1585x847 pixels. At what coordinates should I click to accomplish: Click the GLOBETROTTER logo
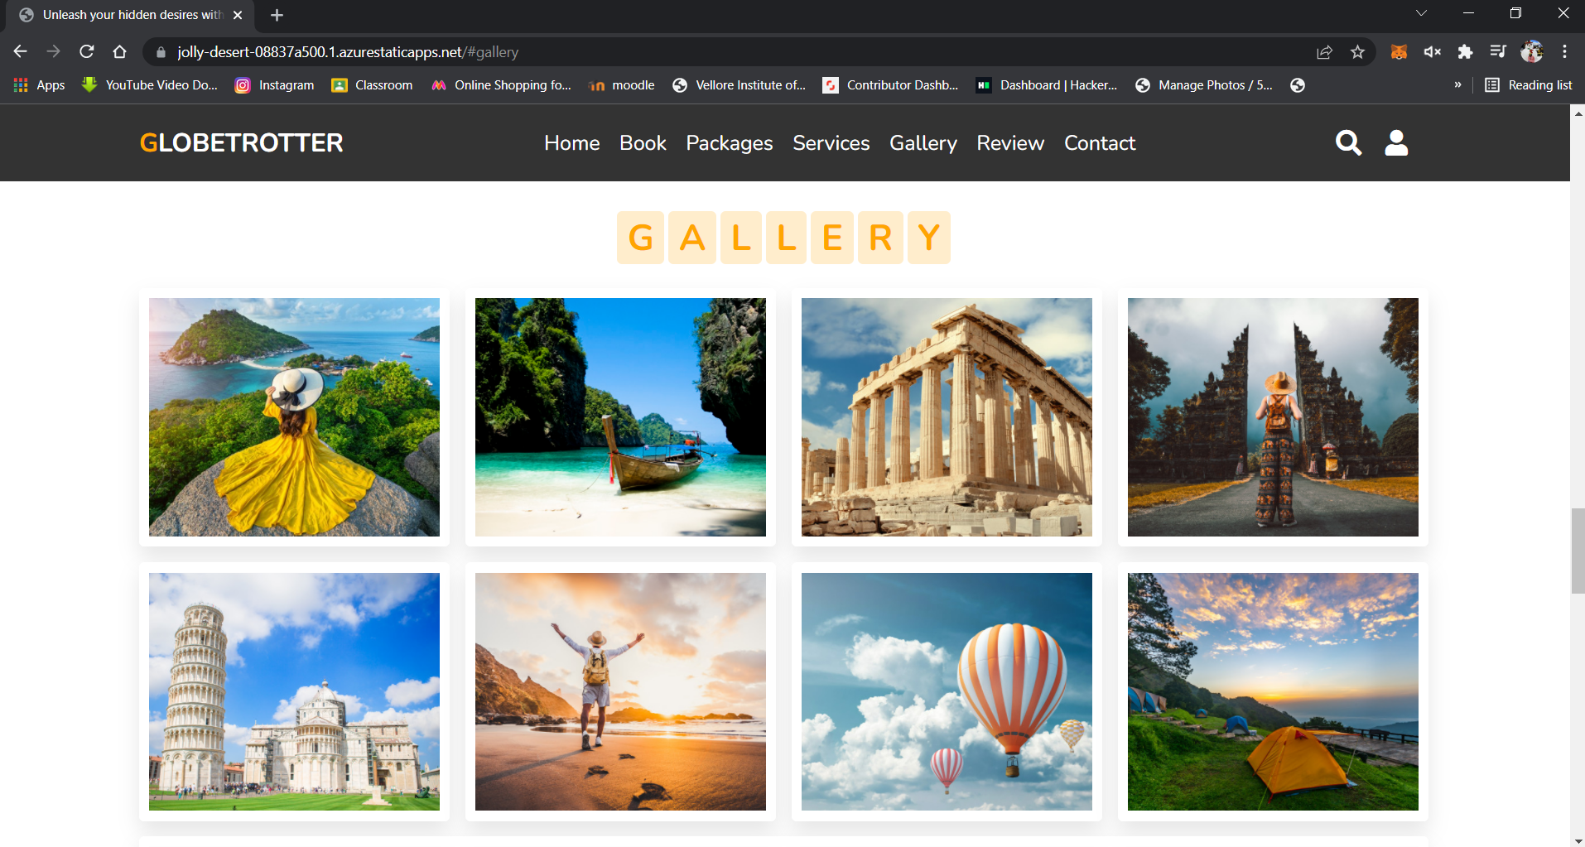point(240,142)
